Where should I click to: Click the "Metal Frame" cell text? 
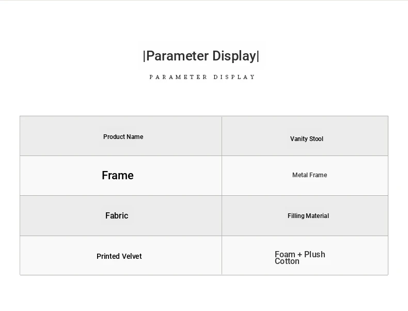pos(309,175)
